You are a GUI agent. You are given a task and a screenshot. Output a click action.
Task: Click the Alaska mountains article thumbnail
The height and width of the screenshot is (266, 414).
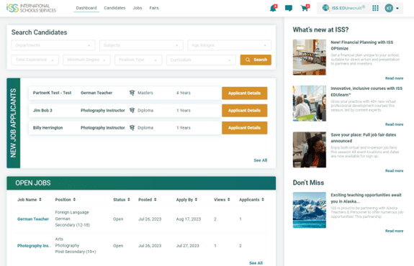click(310, 210)
